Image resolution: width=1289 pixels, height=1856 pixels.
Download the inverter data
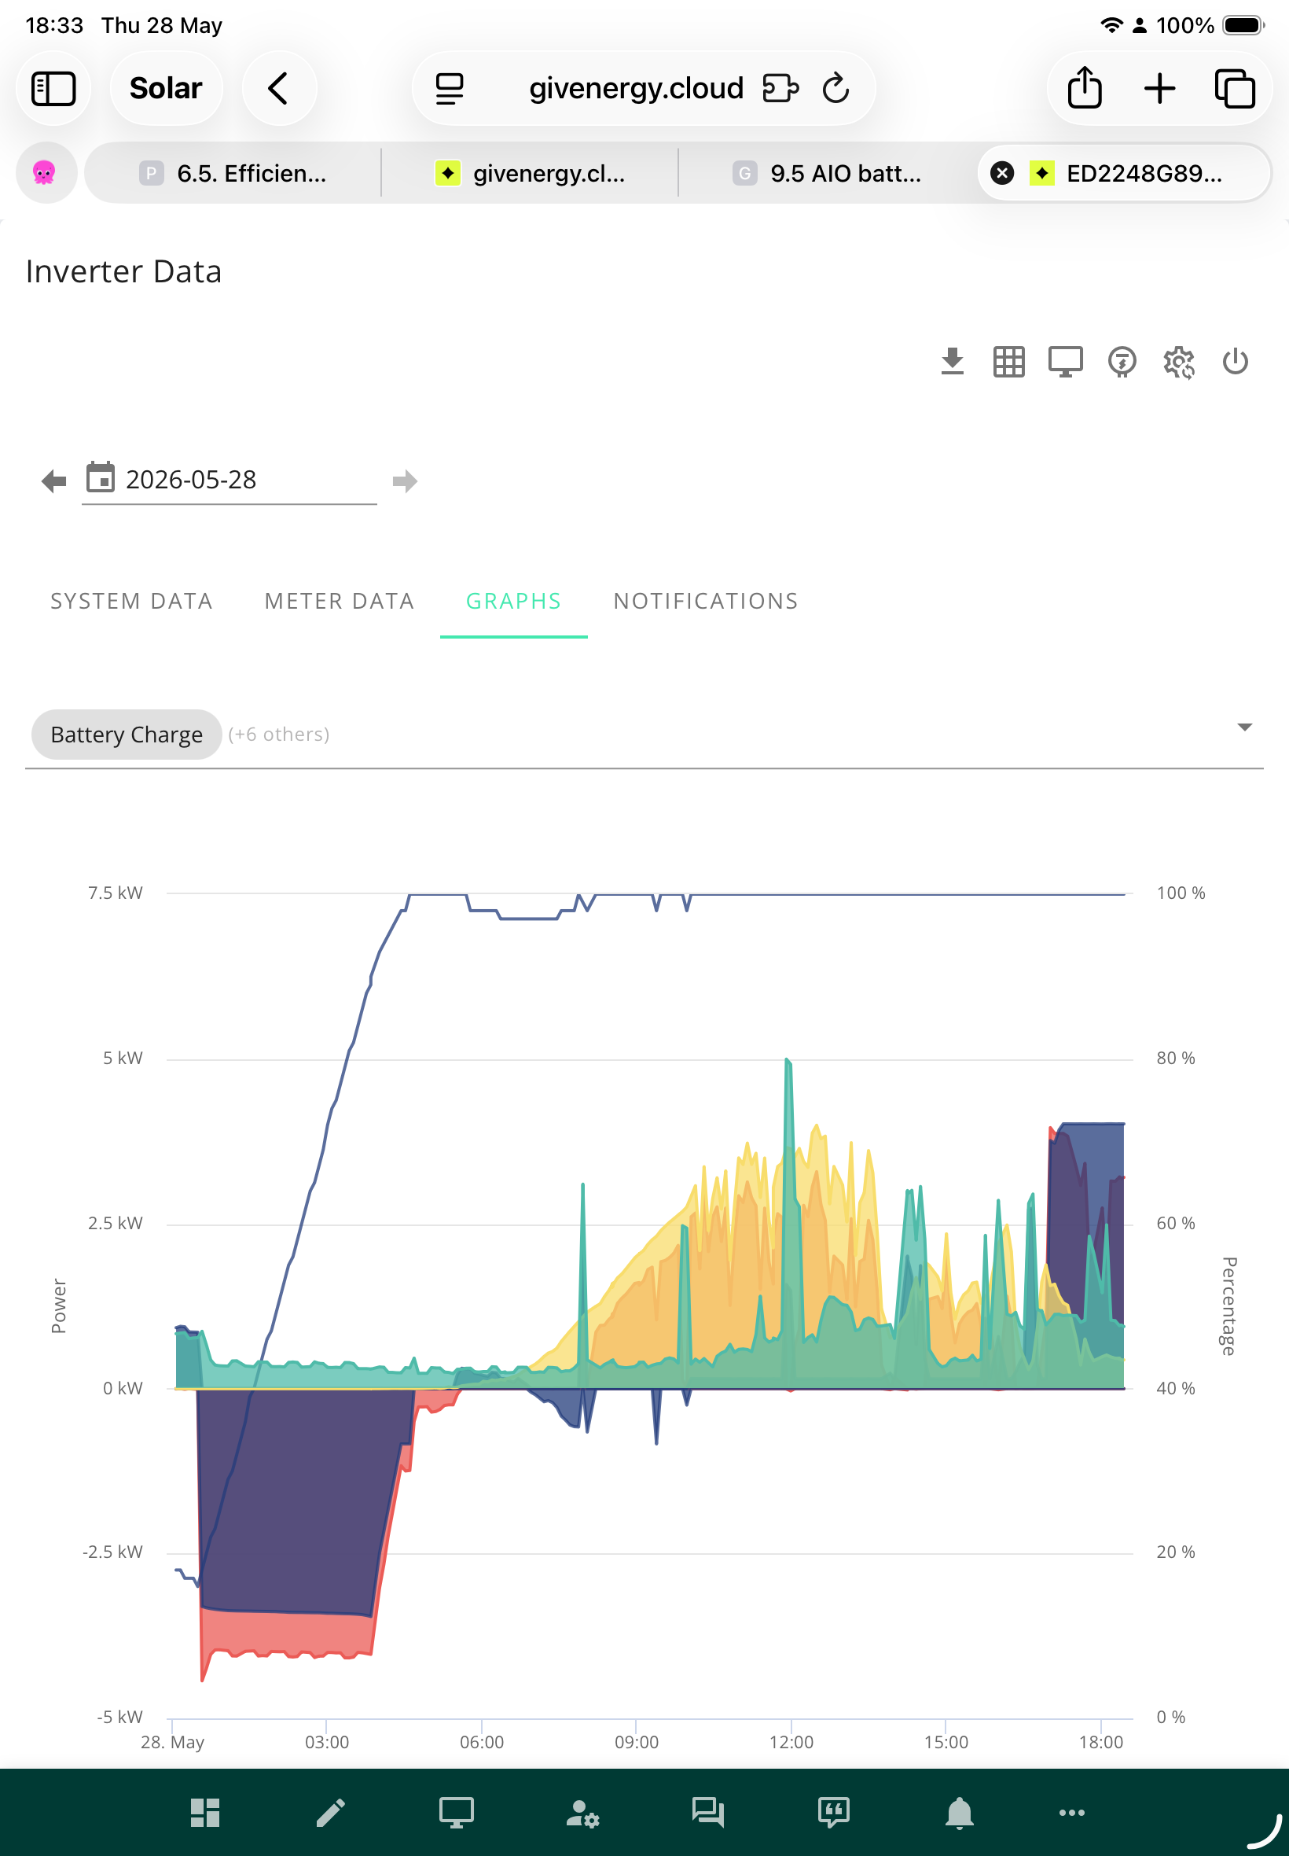[x=953, y=361]
